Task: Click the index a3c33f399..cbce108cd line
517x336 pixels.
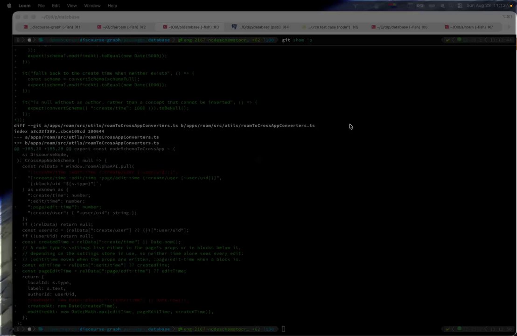Action: point(59,131)
